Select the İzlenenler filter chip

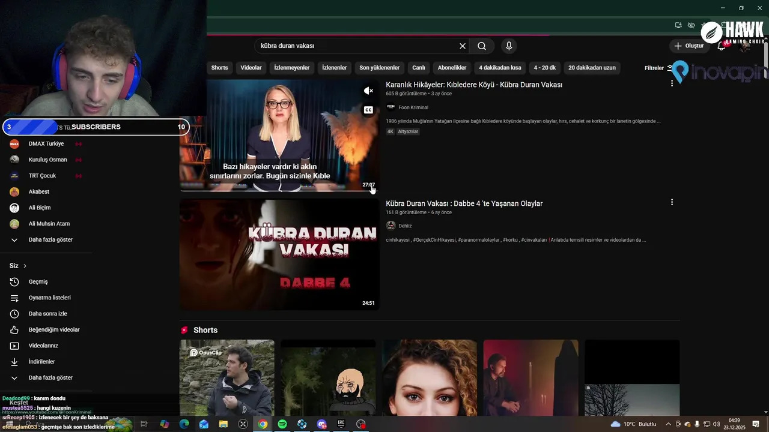point(335,68)
